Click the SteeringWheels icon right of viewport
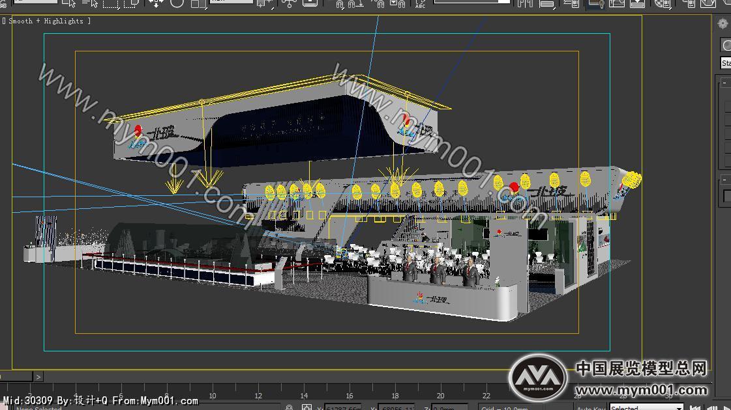The width and height of the screenshot is (731, 410). 722,23
